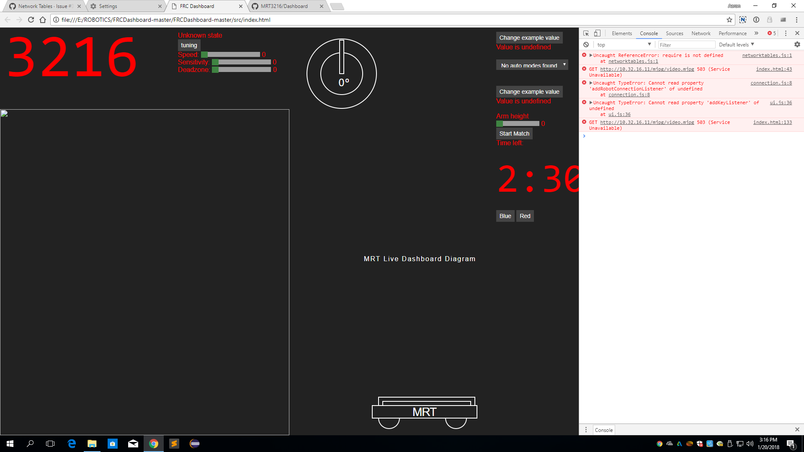Open the Default levels dropdown
The image size is (804, 452).
point(736,44)
